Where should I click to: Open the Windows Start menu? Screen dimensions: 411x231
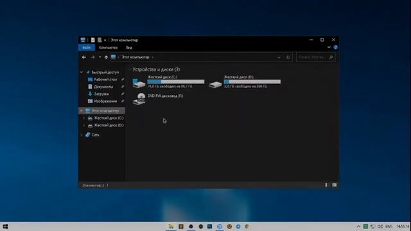pyautogui.click(x=5, y=227)
